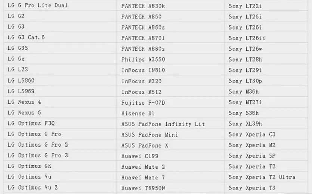The width and height of the screenshot is (312, 194).
Task: Click the Huawei Mate 7 cell
Action: [x=170, y=177]
